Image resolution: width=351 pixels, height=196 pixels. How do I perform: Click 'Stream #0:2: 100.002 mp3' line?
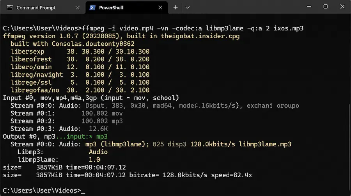[66, 121]
